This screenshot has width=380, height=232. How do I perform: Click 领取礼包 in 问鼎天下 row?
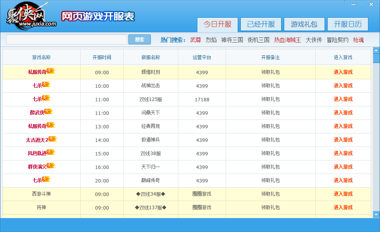pyautogui.click(x=271, y=113)
